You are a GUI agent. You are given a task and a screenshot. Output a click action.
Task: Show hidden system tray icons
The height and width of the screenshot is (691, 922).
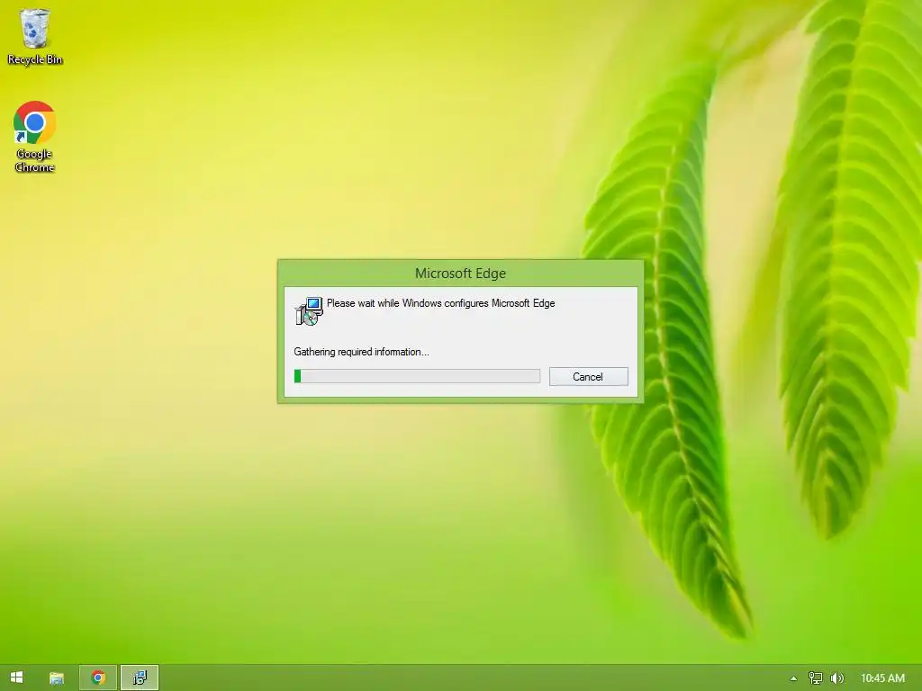click(793, 678)
